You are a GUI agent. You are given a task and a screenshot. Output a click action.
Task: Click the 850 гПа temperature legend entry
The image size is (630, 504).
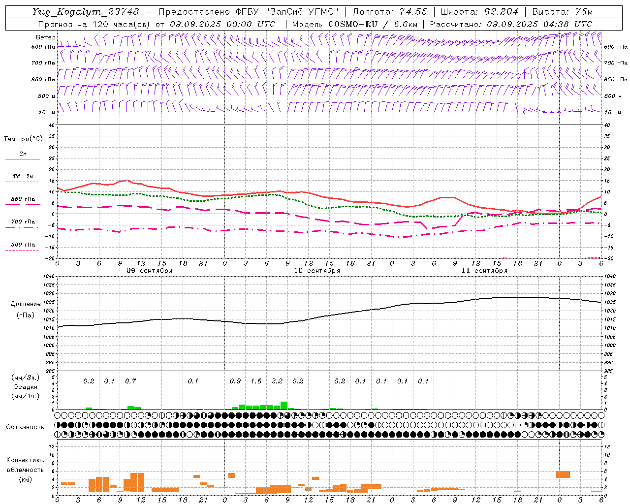(x=23, y=199)
